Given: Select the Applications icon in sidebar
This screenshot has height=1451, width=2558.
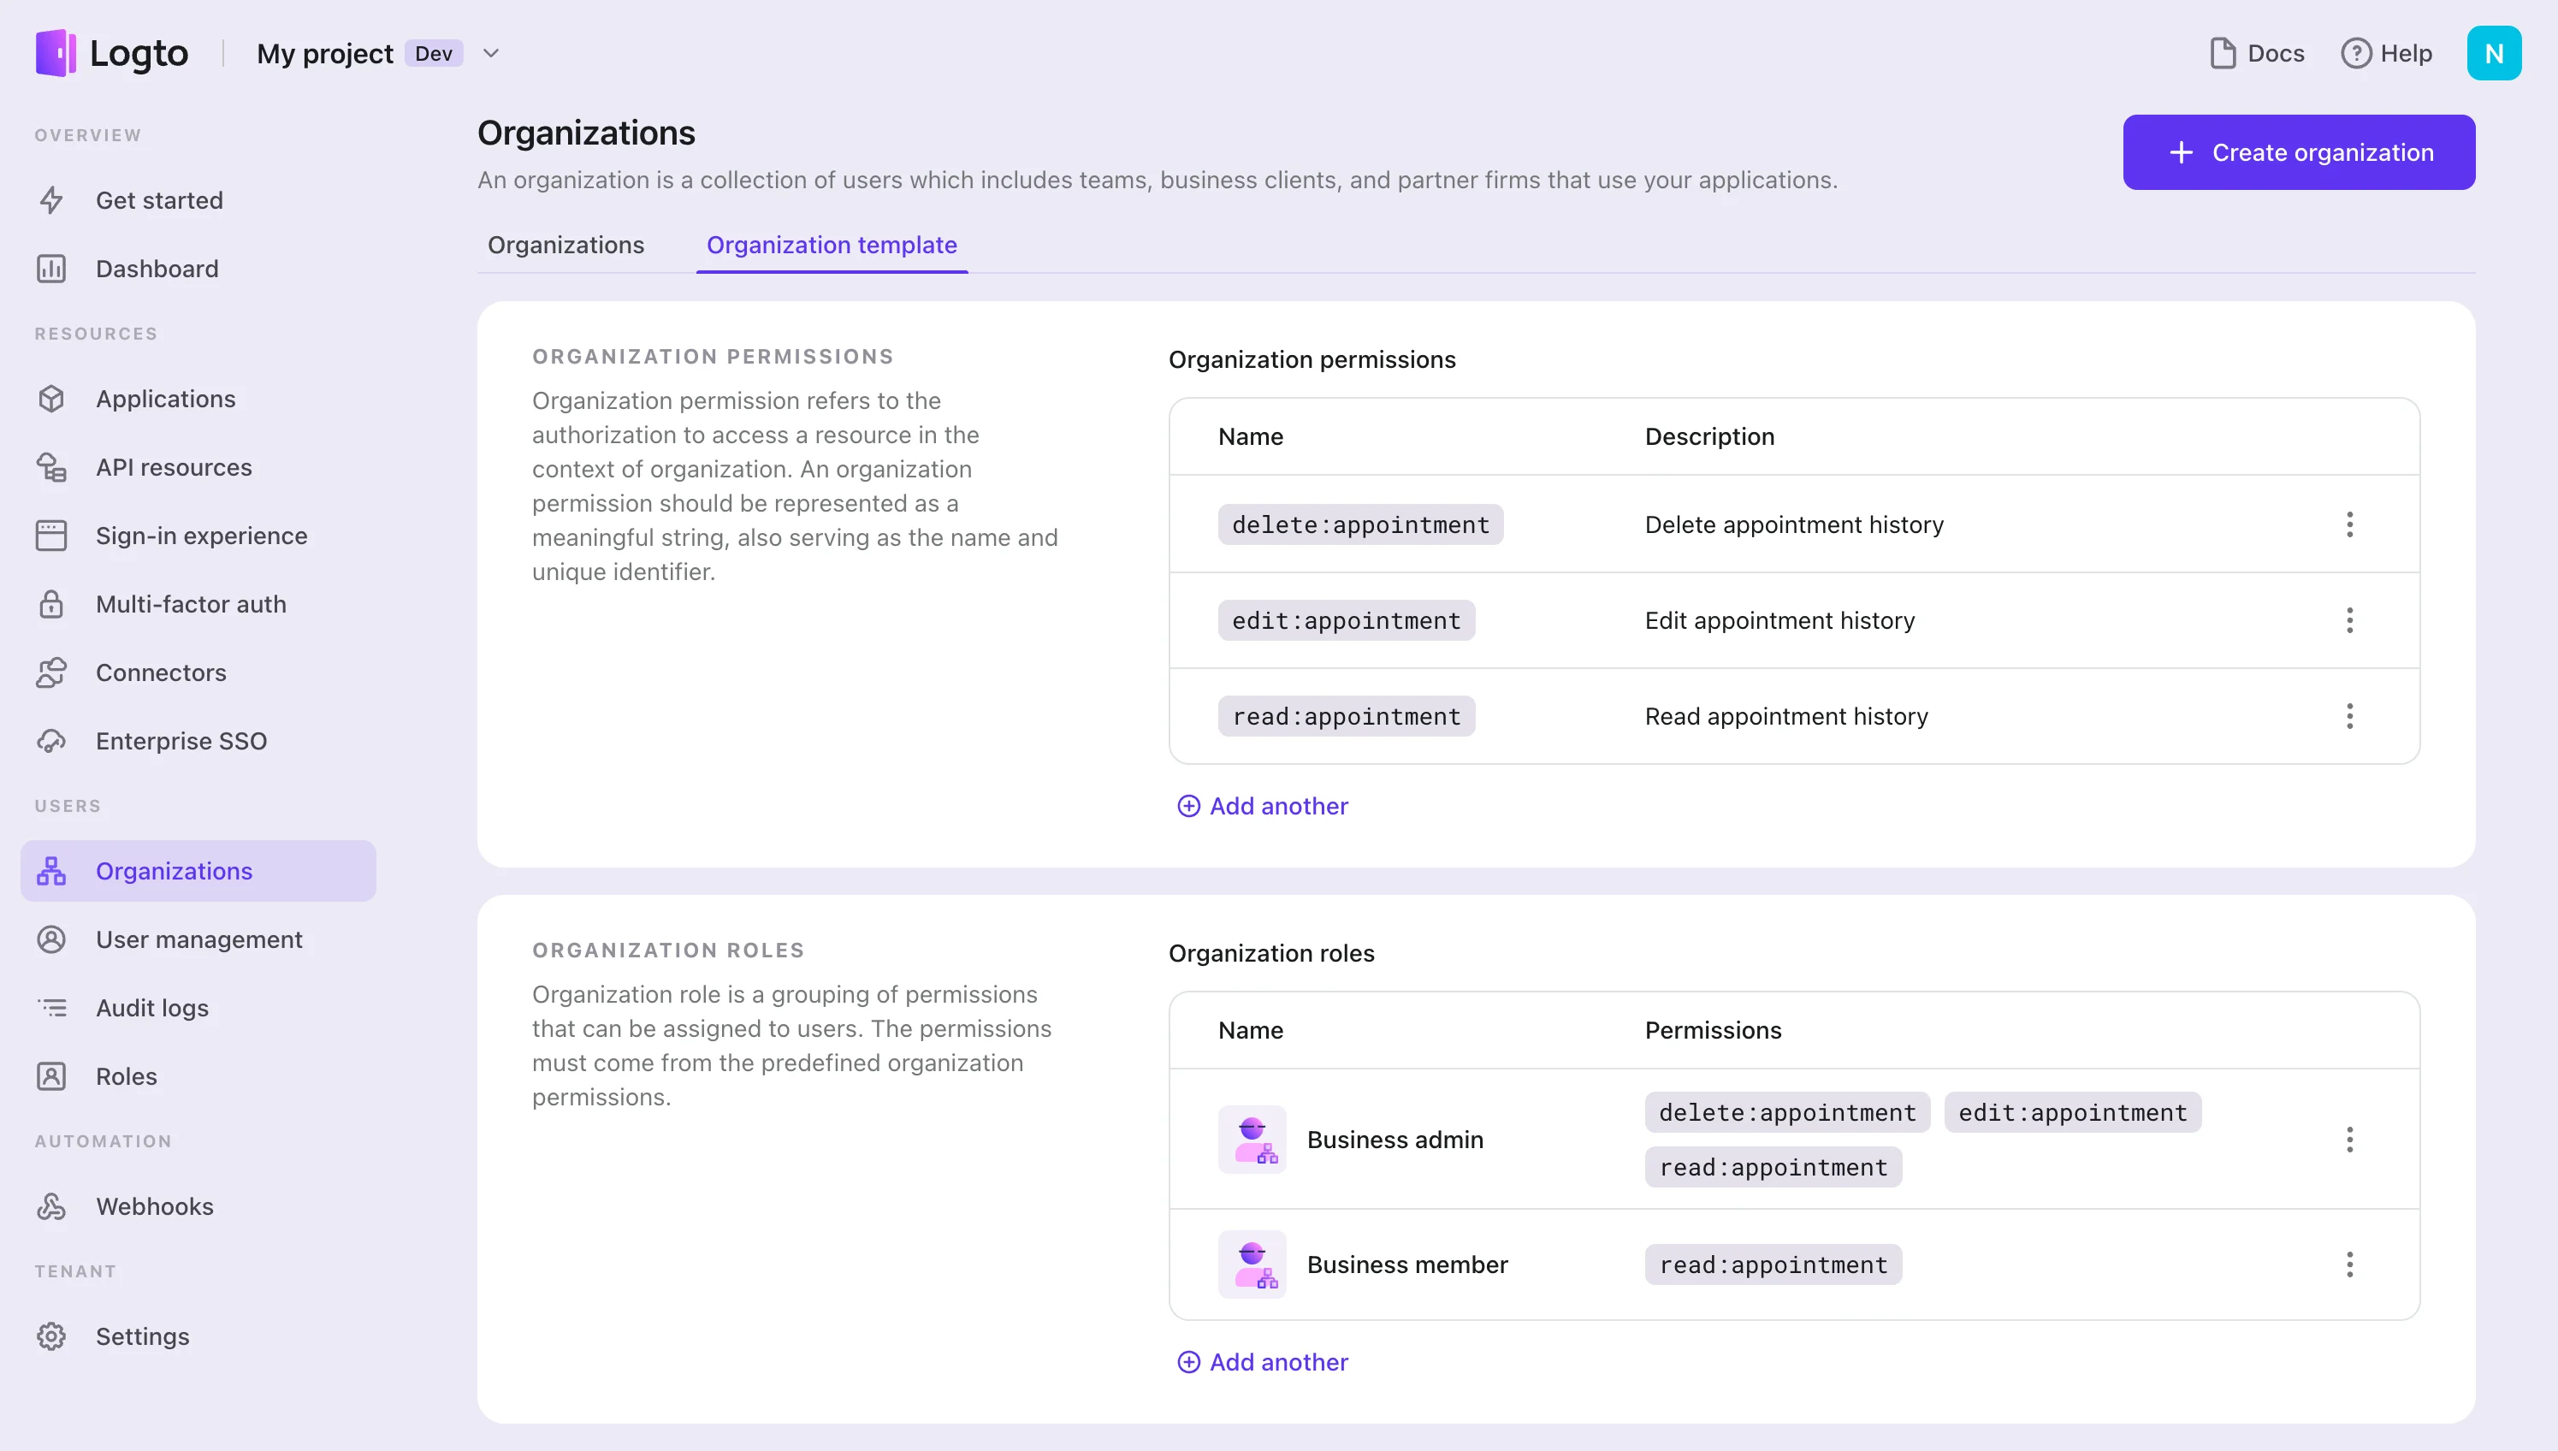Looking at the screenshot, I should click(x=52, y=398).
